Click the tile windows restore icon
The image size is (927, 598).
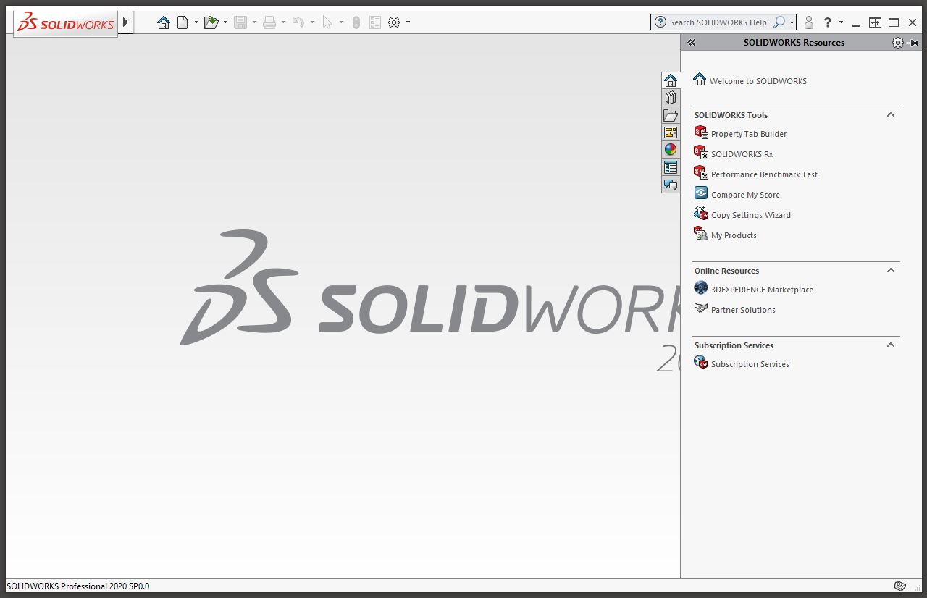pos(875,22)
